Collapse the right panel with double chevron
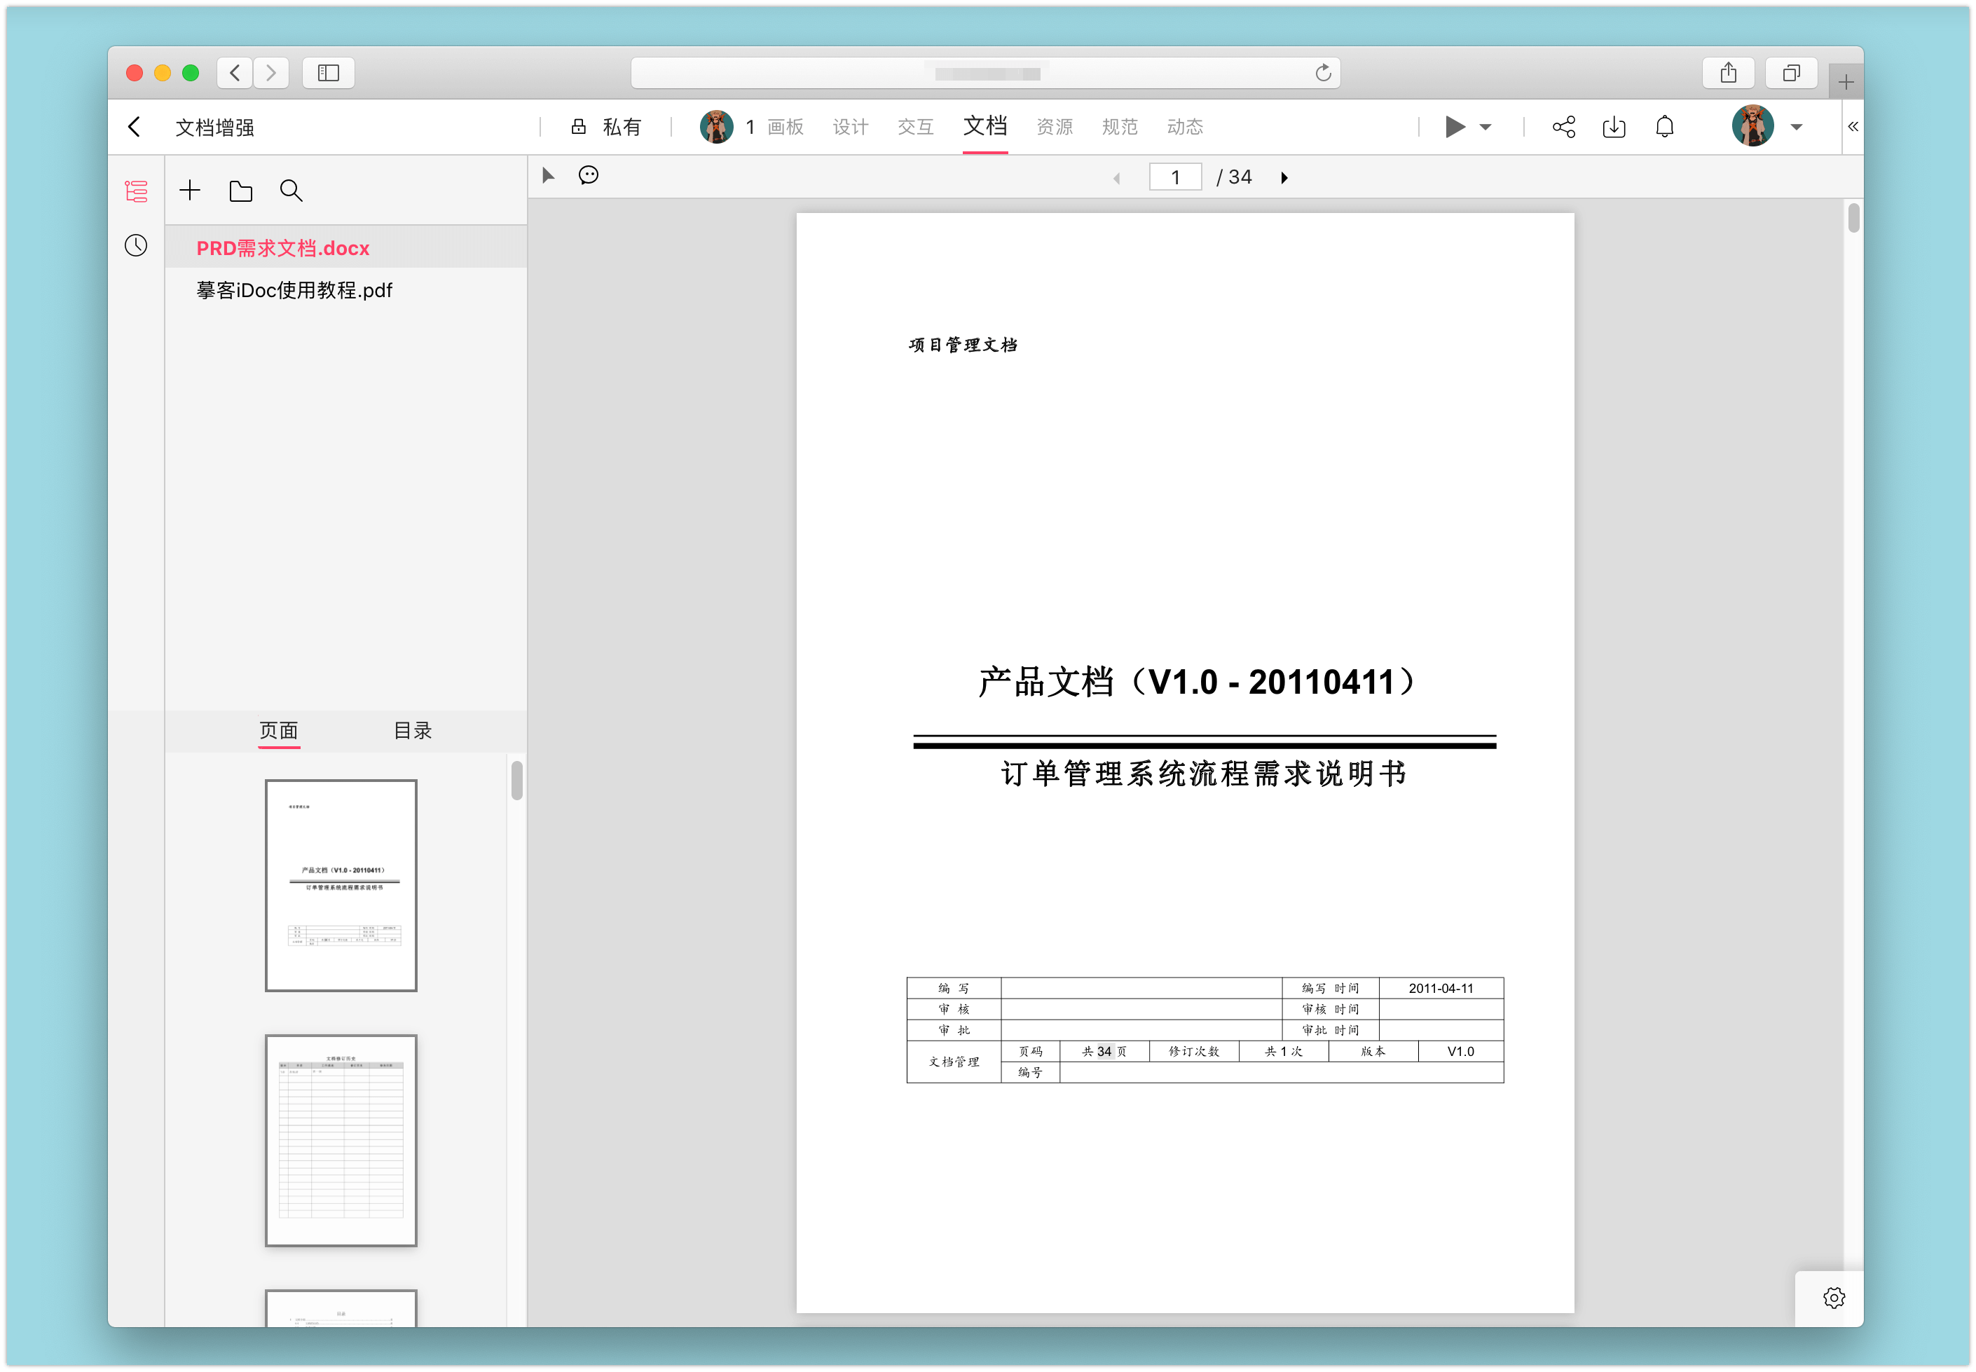 1853,126
